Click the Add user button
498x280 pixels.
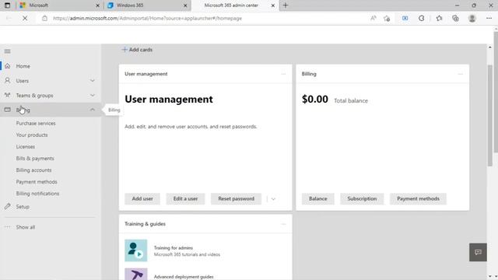click(142, 199)
